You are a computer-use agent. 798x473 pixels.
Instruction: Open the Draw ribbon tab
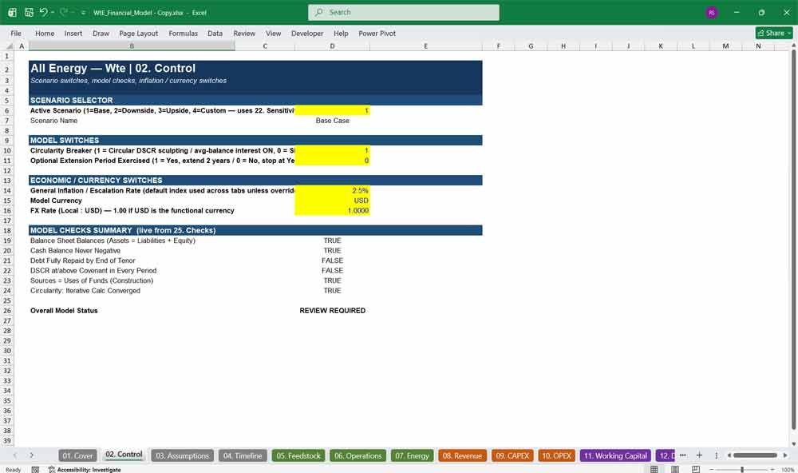coord(101,33)
